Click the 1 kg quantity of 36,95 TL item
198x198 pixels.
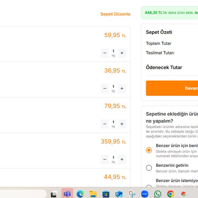(x=113, y=88)
